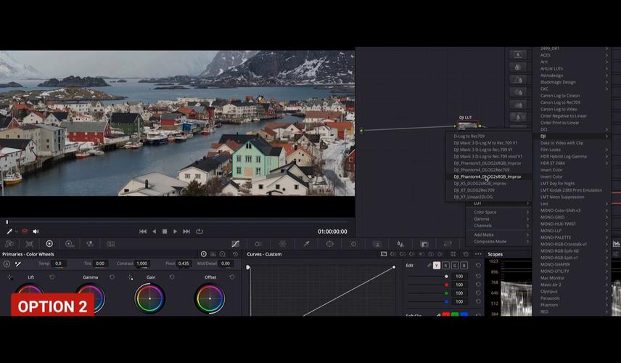Open the Motion Effects palette icon
621x363 pixels.
pyautogui.click(x=111, y=244)
